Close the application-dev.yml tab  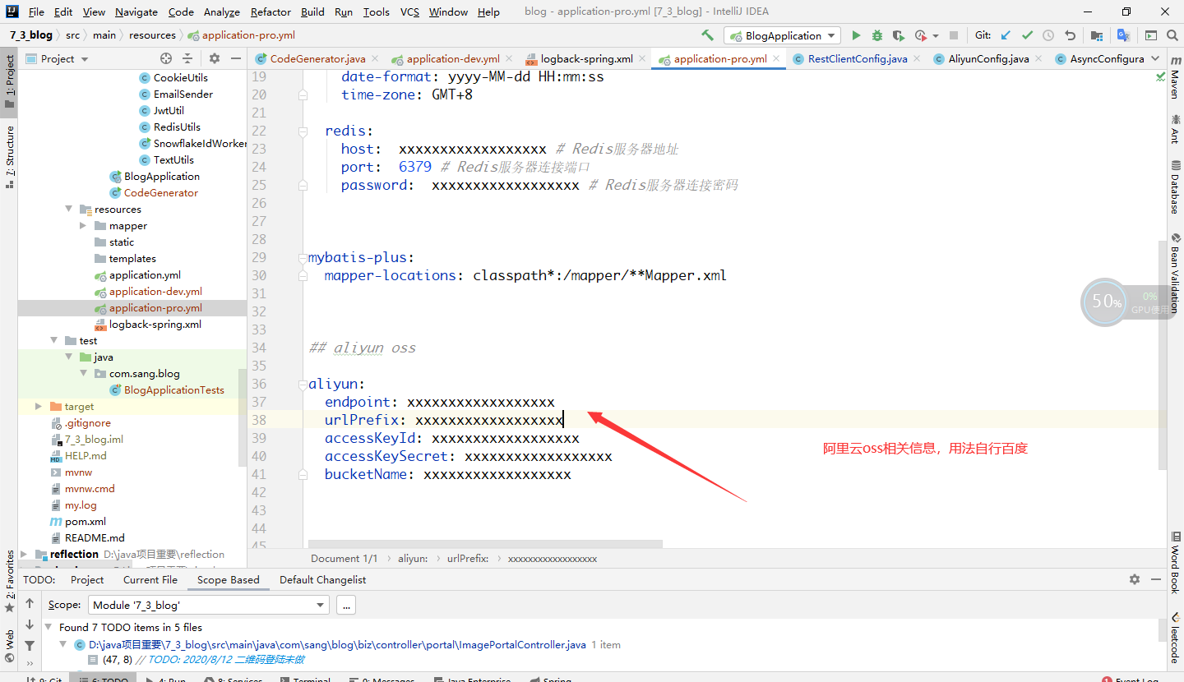(x=508, y=58)
